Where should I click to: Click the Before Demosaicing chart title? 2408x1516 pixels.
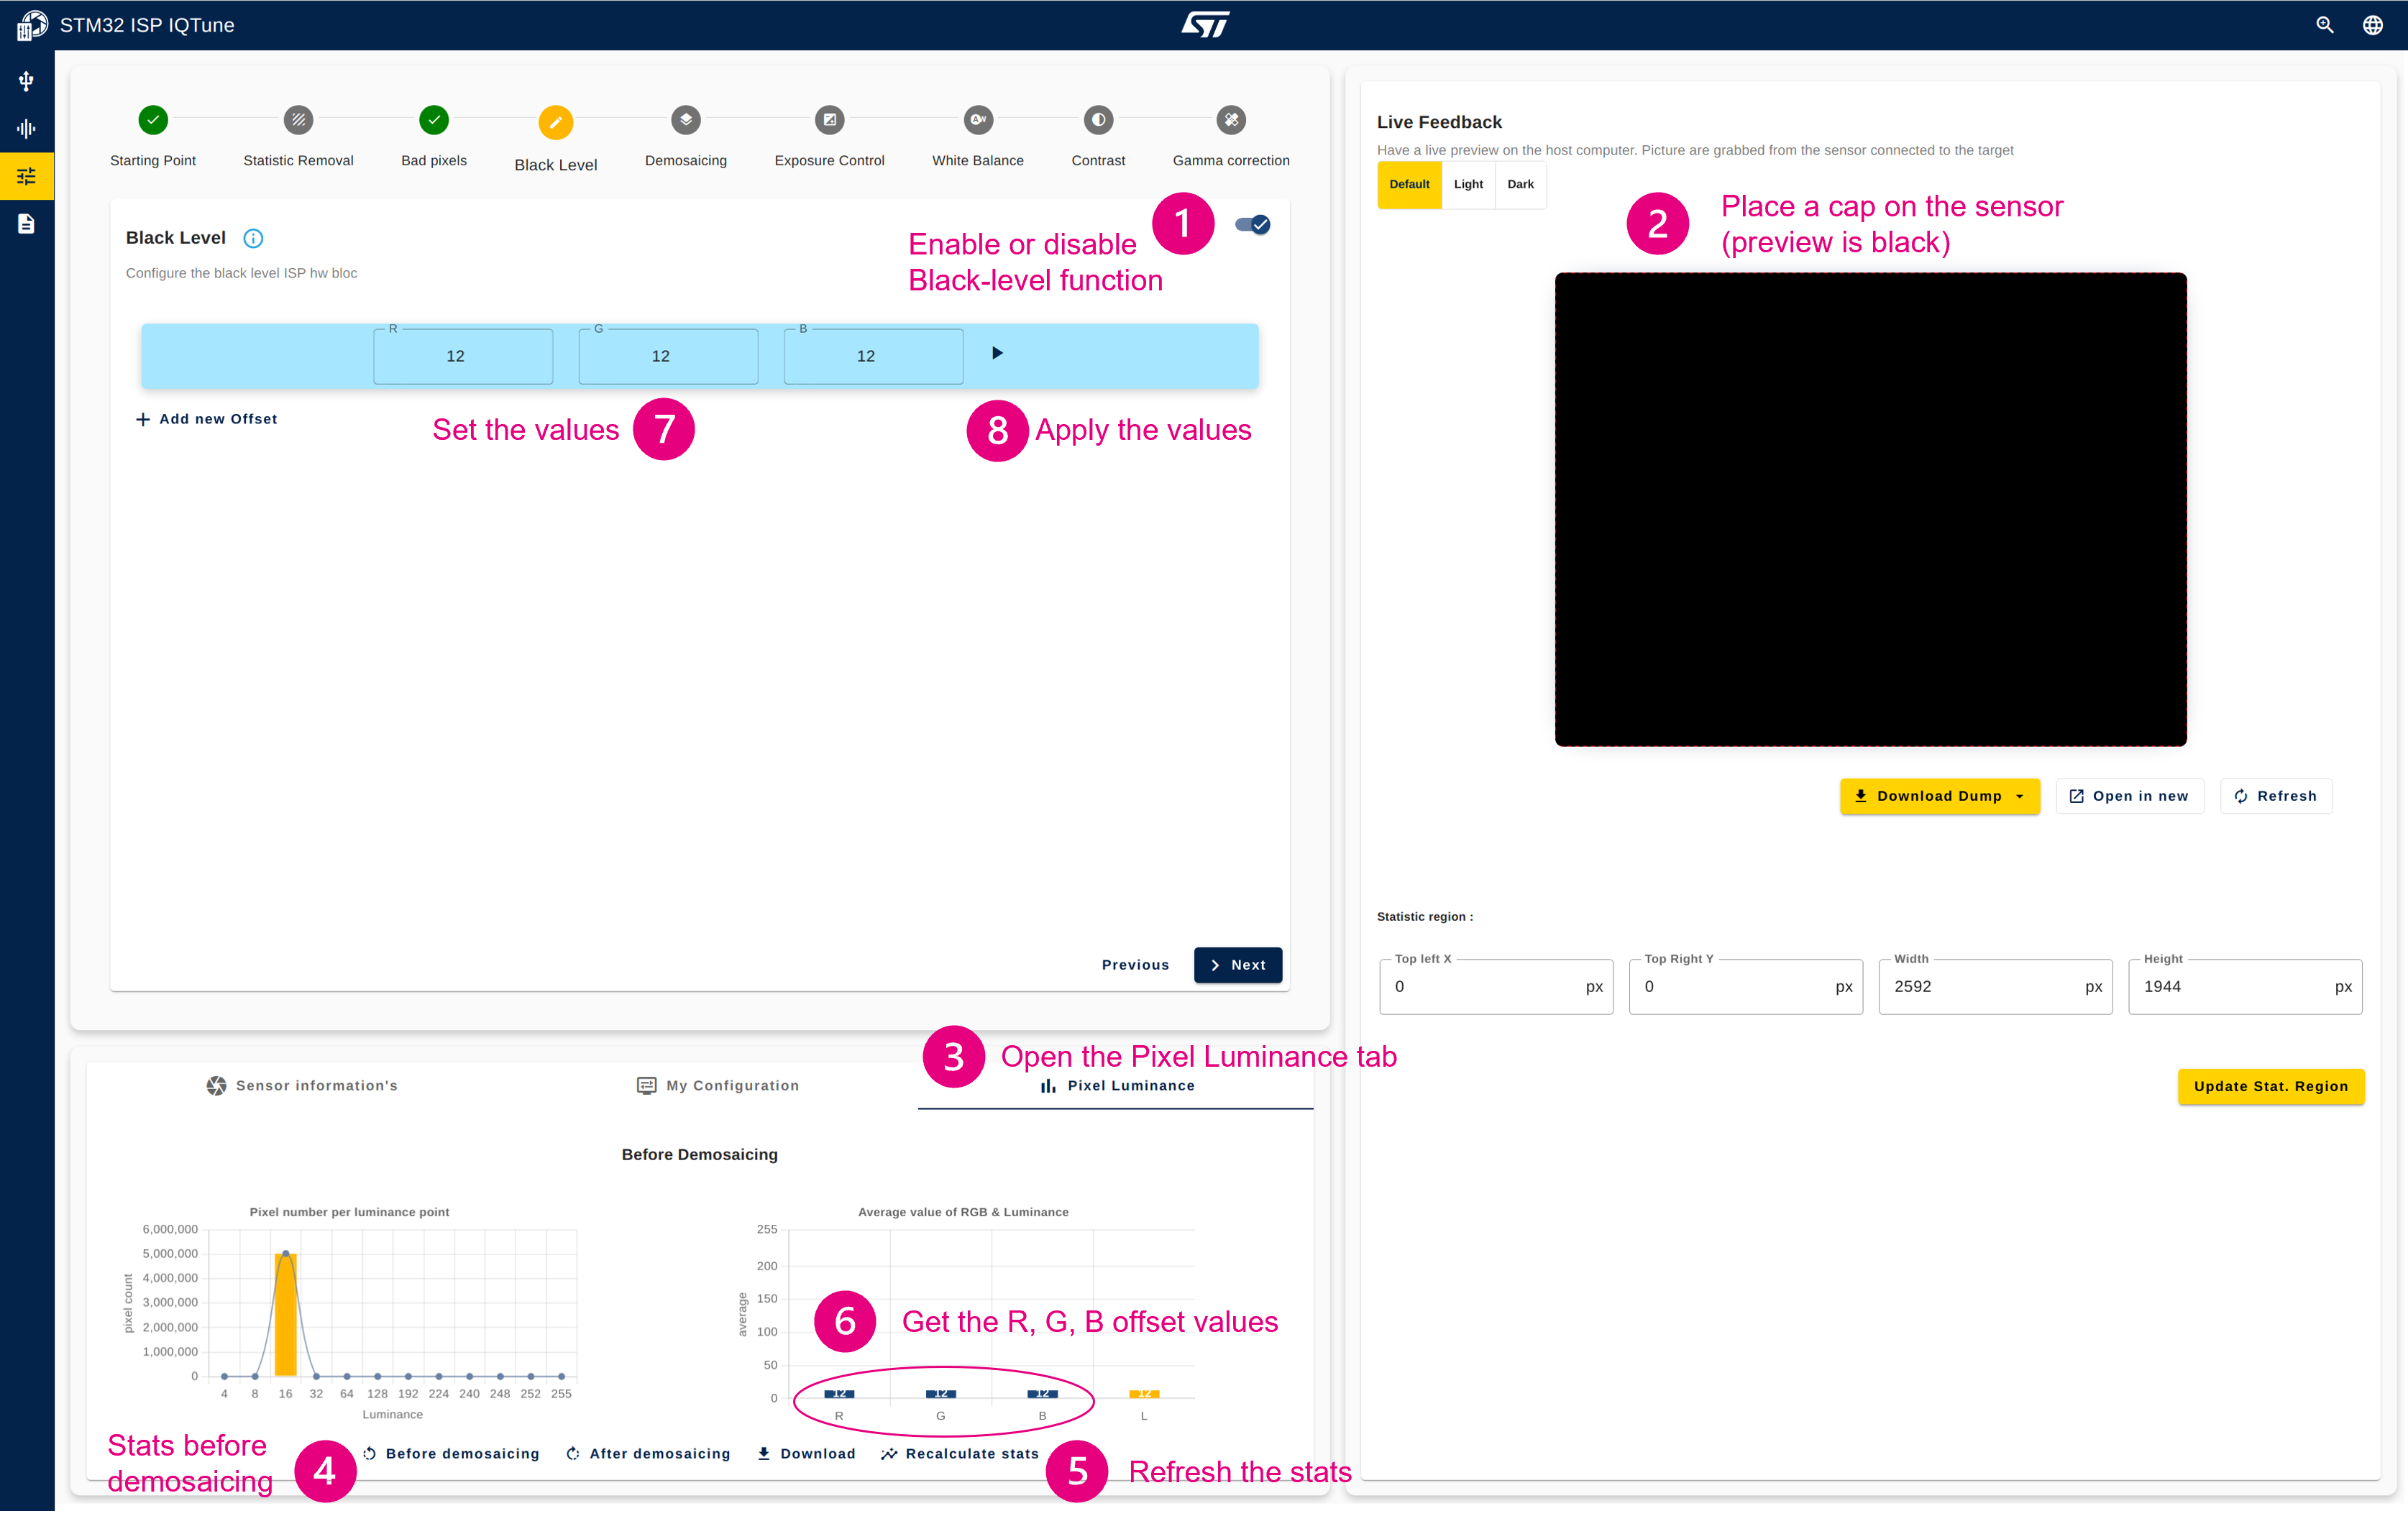tap(699, 1155)
